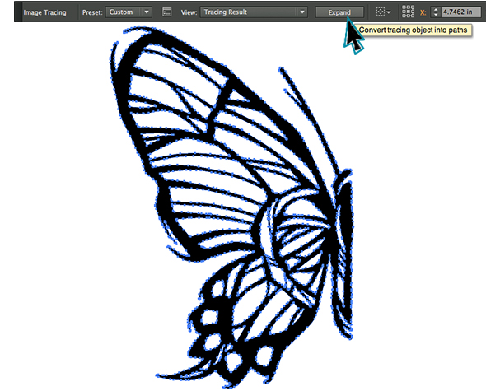The image size is (486, 391).
Task: Decrease the X value with down stepper
Action: (x=436, y=15)
